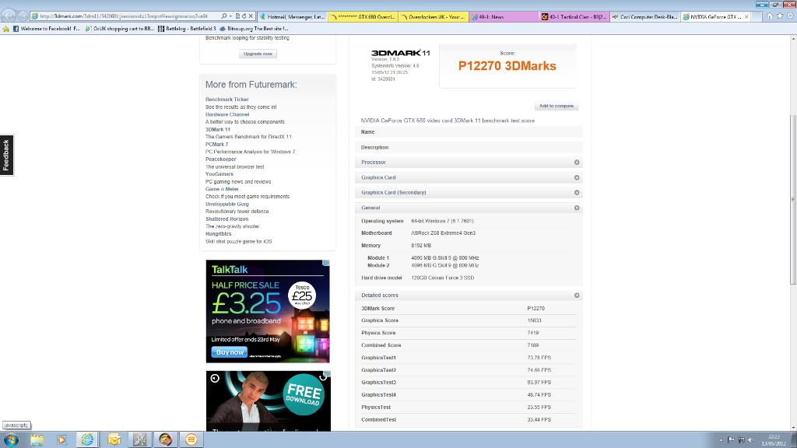Open the Welcome to Facebook favorite

pos(46,29)
